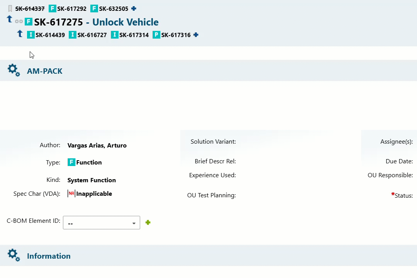Click the gears icon beside AM-PACK header

point(14,70)
